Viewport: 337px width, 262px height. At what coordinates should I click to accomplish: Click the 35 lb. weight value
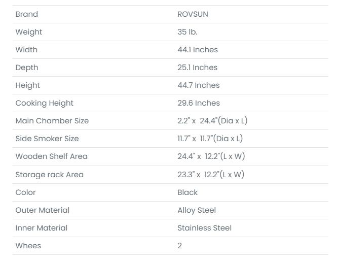pyautogui.click(x=187, y=32)
